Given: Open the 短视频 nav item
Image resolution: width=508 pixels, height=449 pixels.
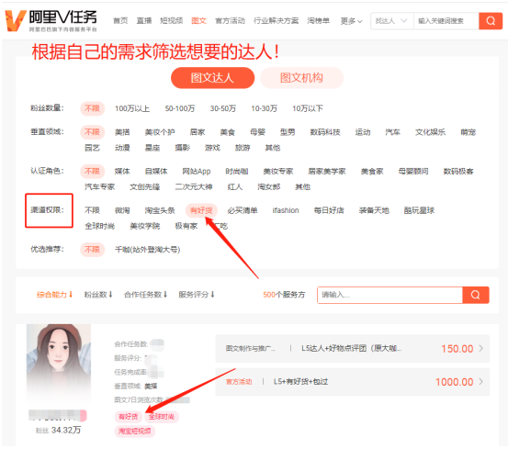Looking at the screenshot, I should [172, 21].
